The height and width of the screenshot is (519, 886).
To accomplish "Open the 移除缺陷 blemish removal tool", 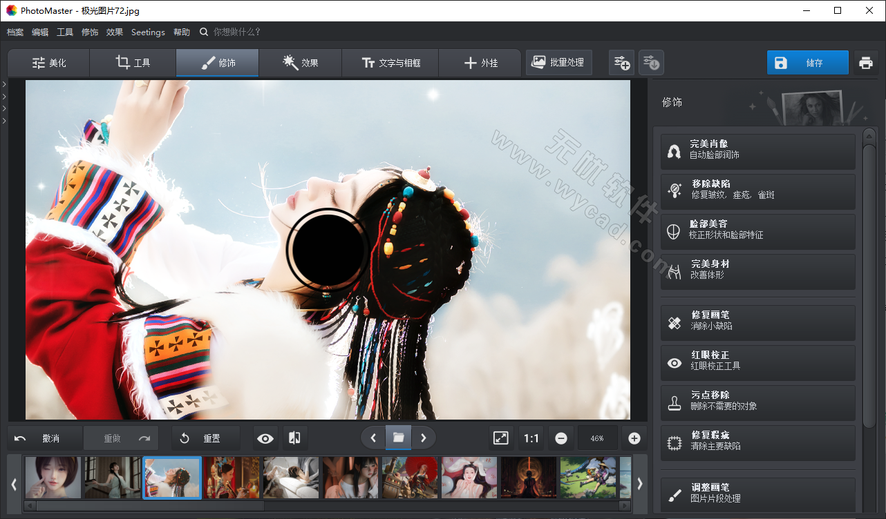I will pos(757,191).
